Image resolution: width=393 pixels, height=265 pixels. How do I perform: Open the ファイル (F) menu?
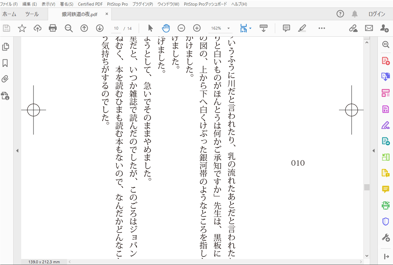click(9, 4)
